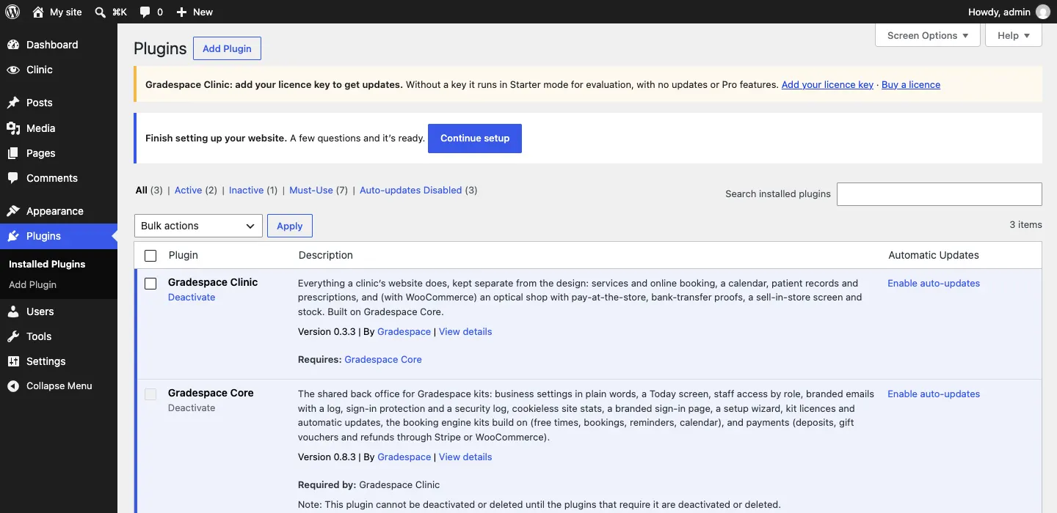Click the Howdy, admin account text
This screenshot has height=513, width=1057.
point(999,12)
